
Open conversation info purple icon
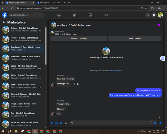coord(159,25)
